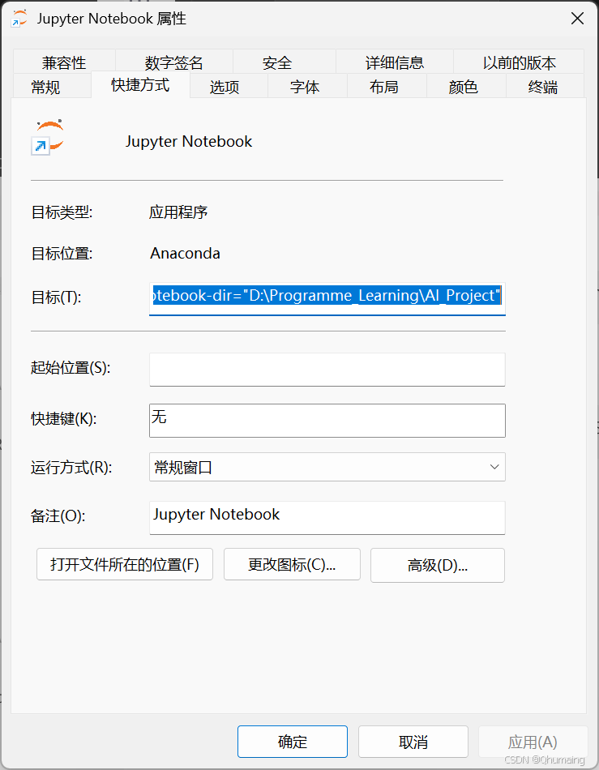Click the 目标(T) input field
The height and width of the screenshot is (770, 599).
(x=327, y=298)
